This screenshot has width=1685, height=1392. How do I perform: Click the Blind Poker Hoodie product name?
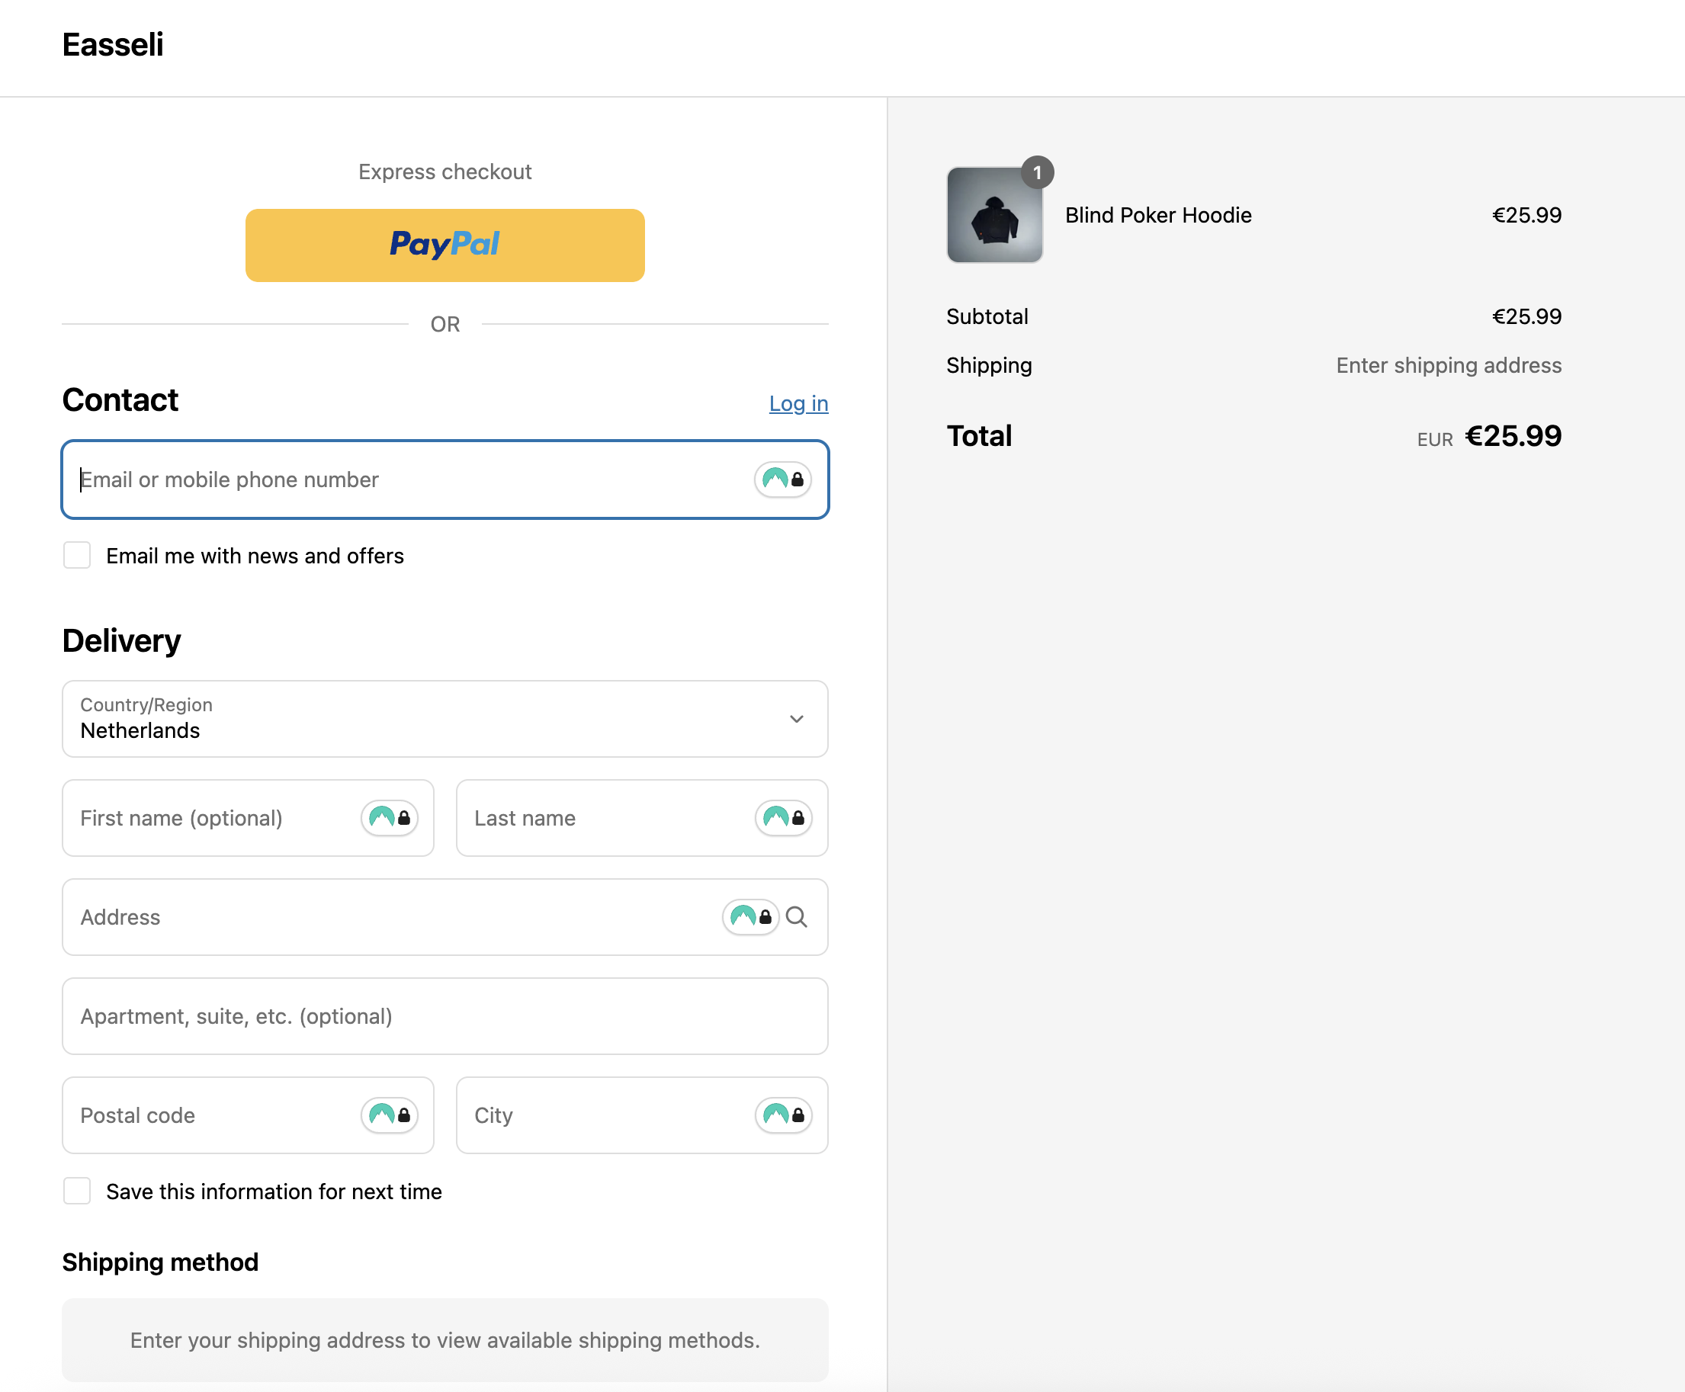1158,215
